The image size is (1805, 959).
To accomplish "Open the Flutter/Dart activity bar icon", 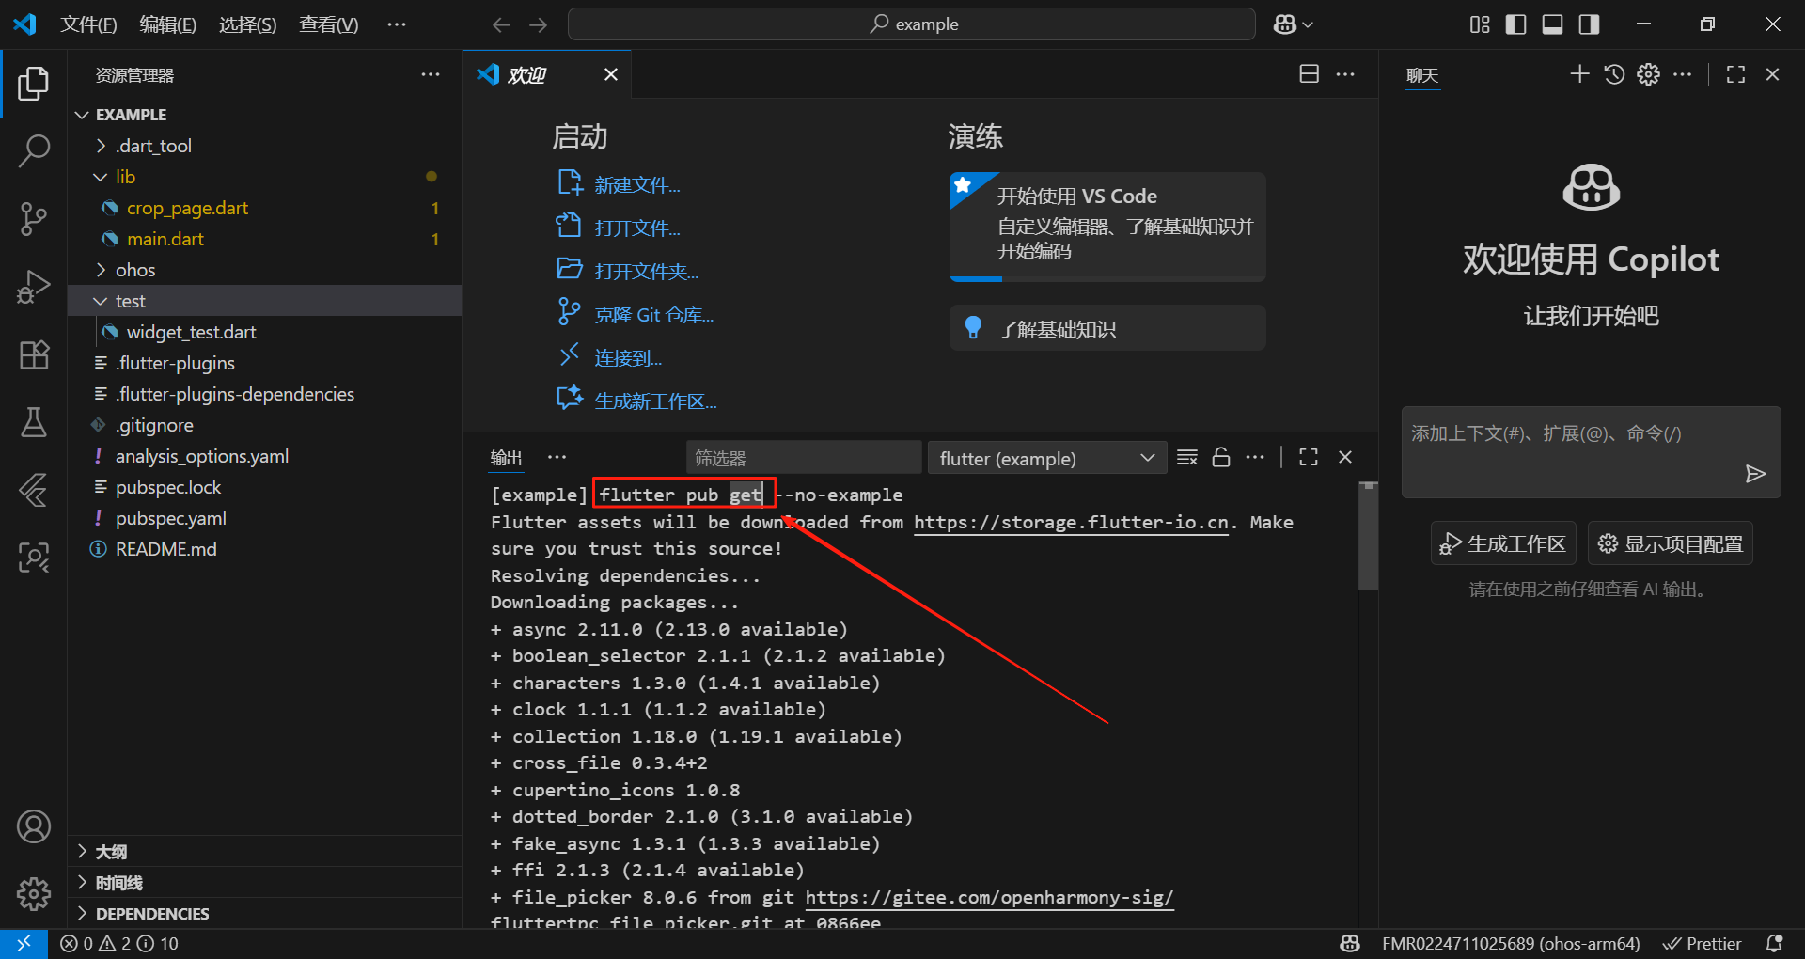I will pyautogui.click(x=34, y=490).
